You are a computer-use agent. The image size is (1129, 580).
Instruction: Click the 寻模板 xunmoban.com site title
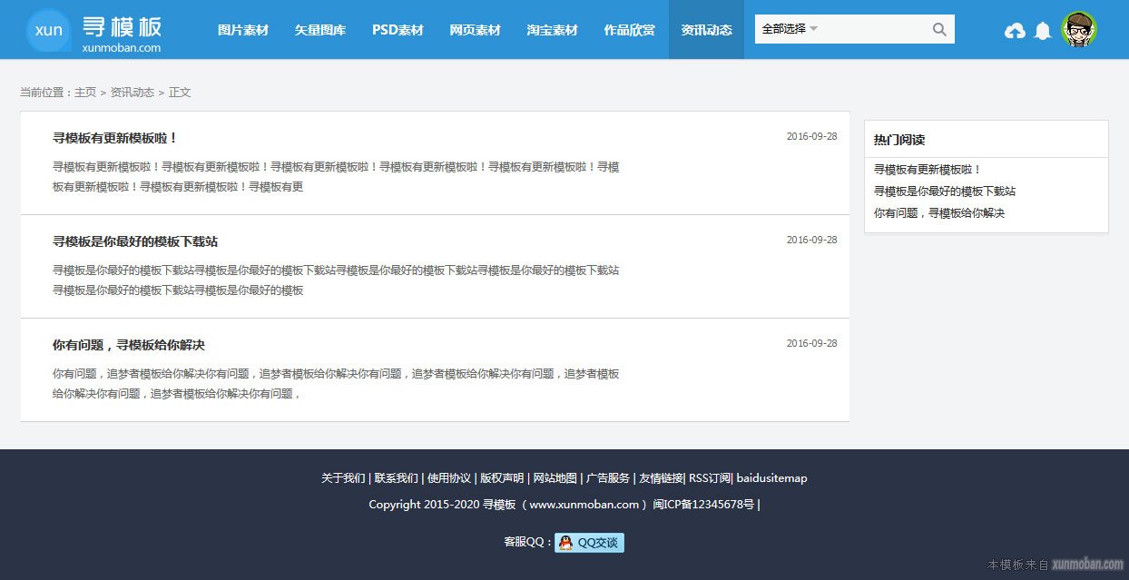[122, 34]
